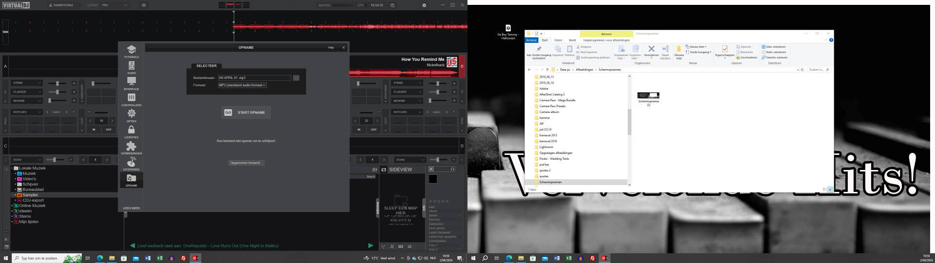Image resolution: width=935 pixels, height=263 pixels.
Task: Toggle deck B loop OUT button
Action: (x=374, y=130)
